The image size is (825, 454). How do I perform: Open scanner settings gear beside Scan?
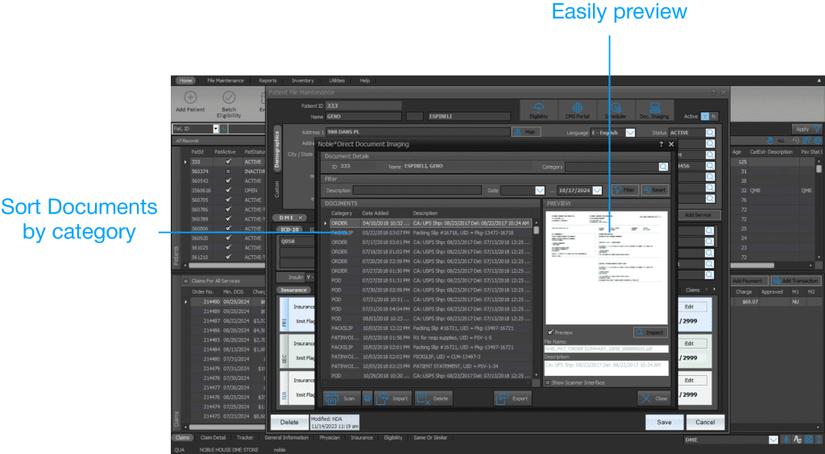coord(367,398)
